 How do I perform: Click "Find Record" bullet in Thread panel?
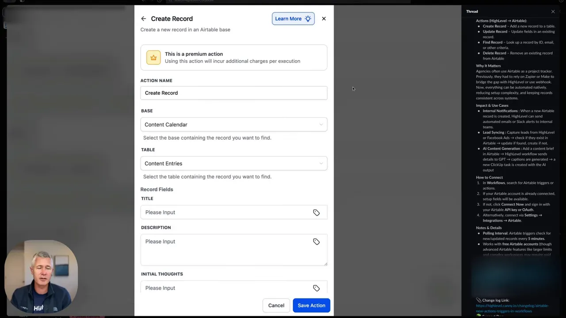point(493,42)
